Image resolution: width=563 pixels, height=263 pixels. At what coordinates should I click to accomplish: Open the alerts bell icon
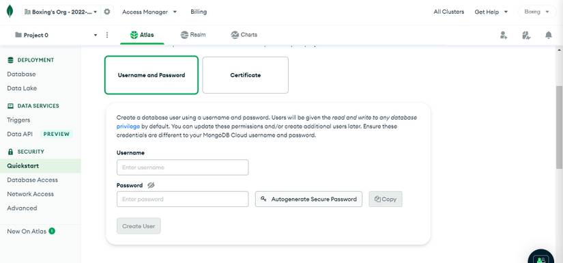(548, 35)
